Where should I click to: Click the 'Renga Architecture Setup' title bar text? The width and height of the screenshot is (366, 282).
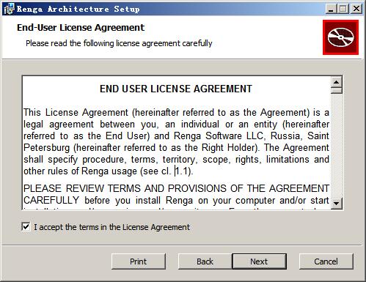tap(78, 10)
